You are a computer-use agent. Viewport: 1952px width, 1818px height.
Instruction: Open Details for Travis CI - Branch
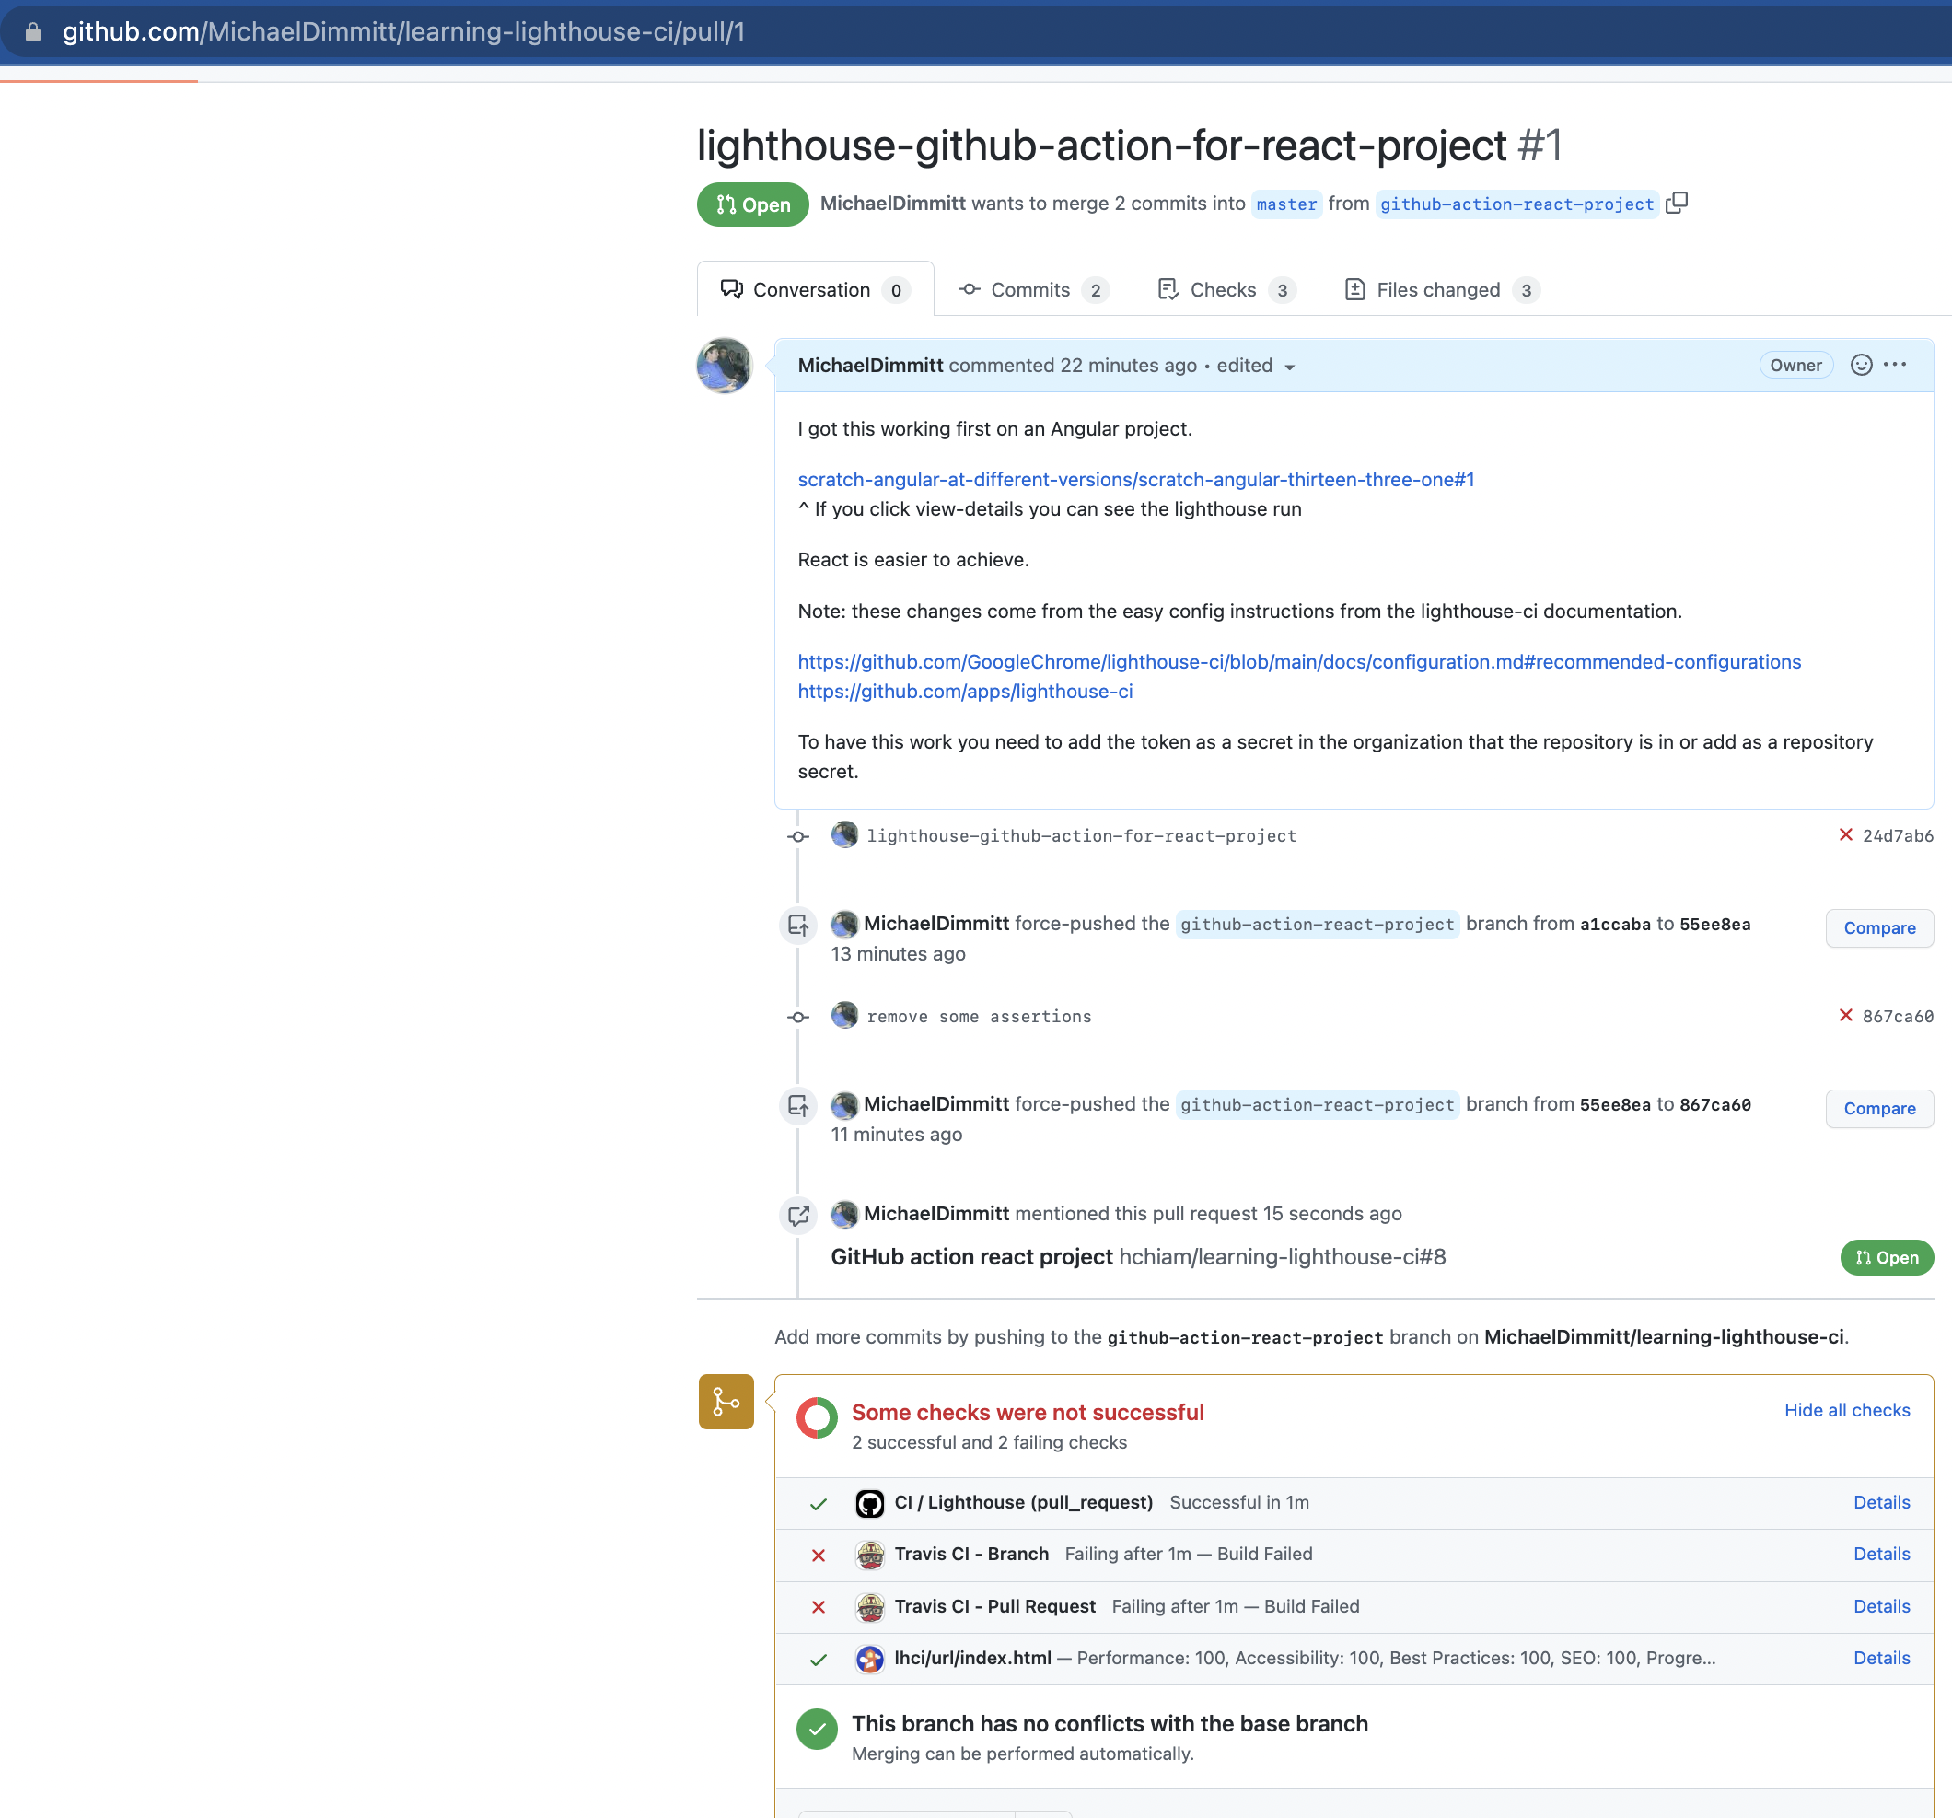1881,1554
